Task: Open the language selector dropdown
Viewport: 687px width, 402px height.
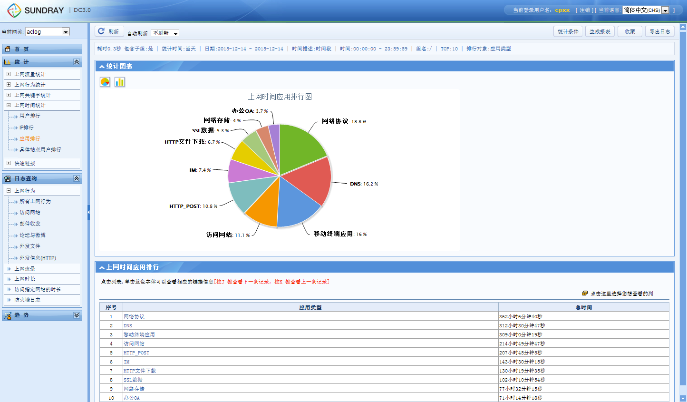Action: [x=665, y=10]
